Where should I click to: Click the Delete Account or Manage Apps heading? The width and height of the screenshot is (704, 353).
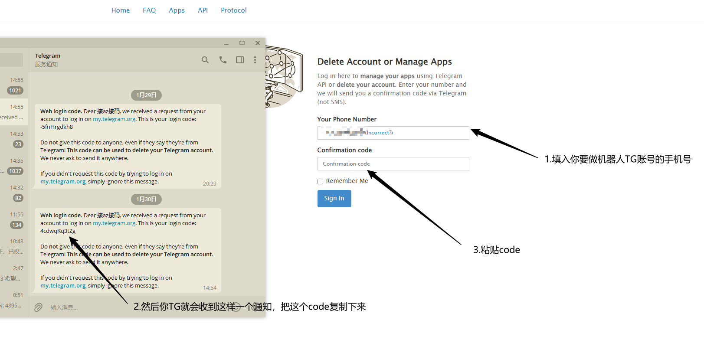coord(384,62)
